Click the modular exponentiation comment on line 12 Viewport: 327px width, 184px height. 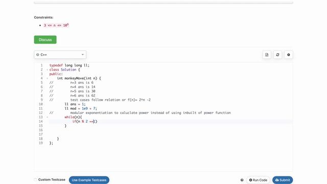tap(150, 113)
